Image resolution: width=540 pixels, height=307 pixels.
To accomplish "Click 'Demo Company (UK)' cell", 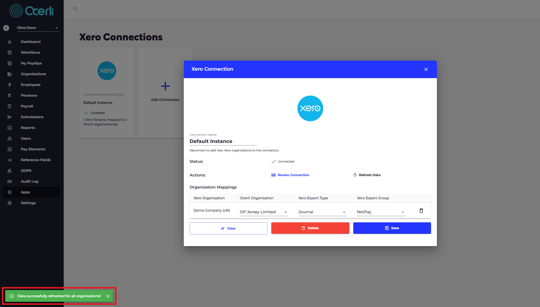I will (x=212, y=211).
